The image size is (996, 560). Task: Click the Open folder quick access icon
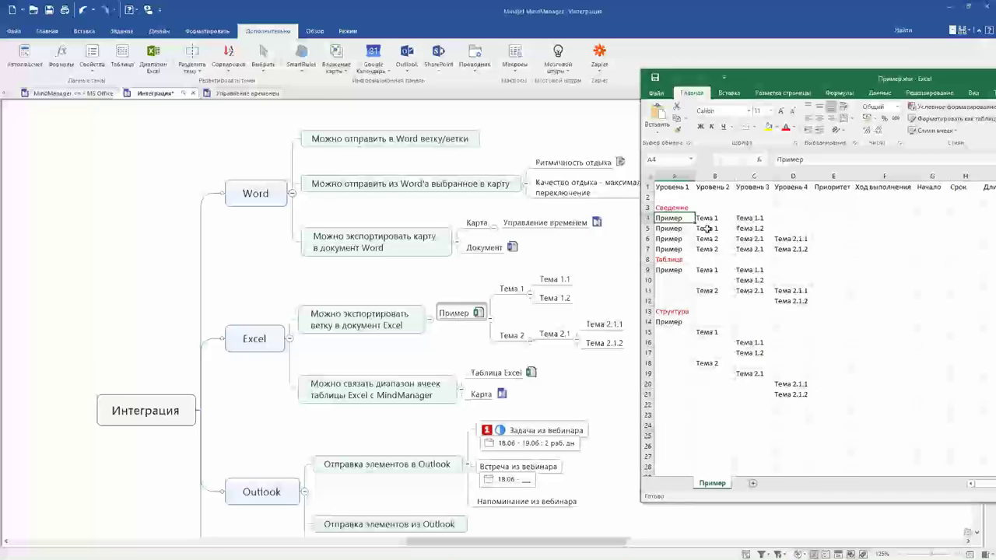pyautogui.click(x=33, y=10)
